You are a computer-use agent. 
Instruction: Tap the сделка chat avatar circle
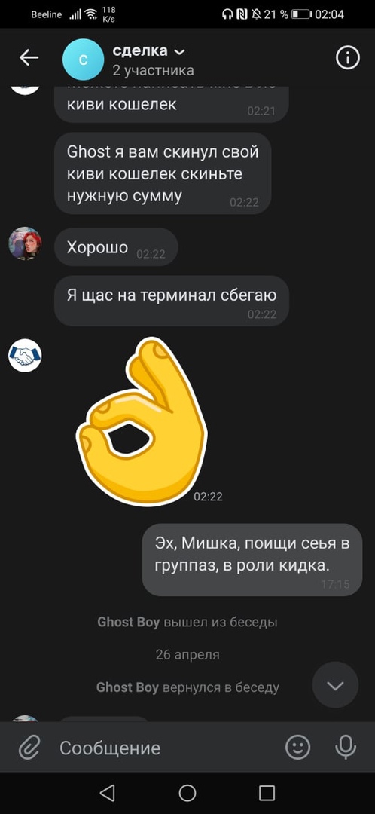tap(83, 60)
